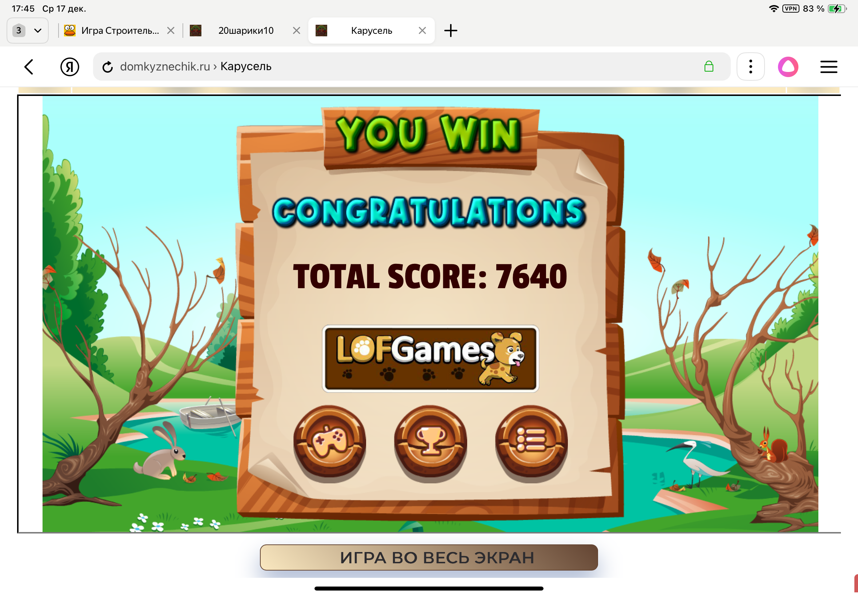Image resolution: width=858 pixels, height=596 pixels.
Task: Open the three-dot options menu
Action: click(x=750, y=67)
